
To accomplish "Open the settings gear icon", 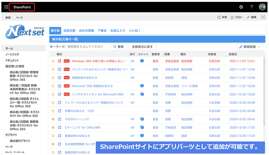I will click(x=241, y=7).
